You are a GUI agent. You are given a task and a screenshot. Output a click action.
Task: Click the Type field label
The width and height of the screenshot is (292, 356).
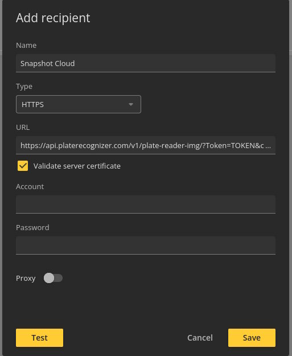coord(24,86)
